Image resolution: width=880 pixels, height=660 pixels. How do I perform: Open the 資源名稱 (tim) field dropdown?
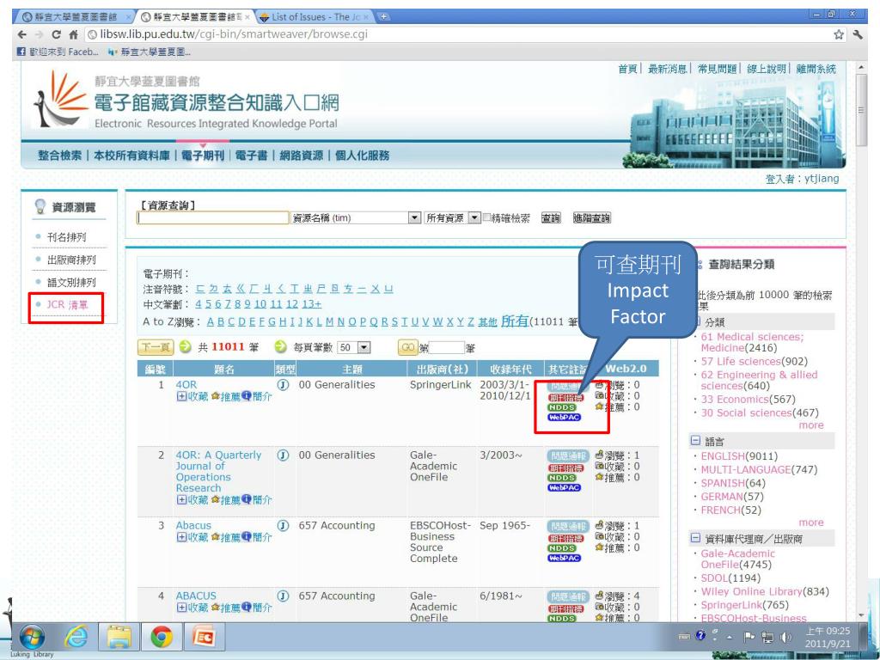[x=414, y=217]
